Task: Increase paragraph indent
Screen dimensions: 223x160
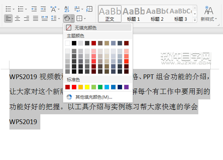Action: tap(43, 9)
